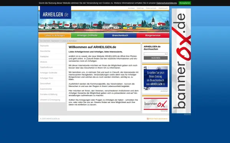The image size is (230, 143).
Task: Accept cookies with Akzeptieren button
Action: pos(185,3)
